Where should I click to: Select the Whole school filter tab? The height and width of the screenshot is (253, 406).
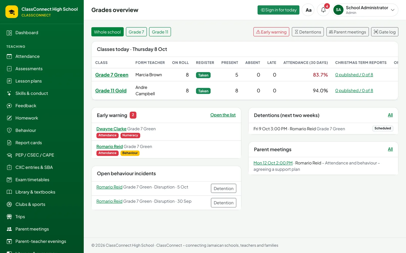click(107, 32)
